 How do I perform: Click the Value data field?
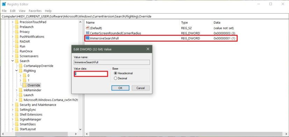(x=91, y=74)
